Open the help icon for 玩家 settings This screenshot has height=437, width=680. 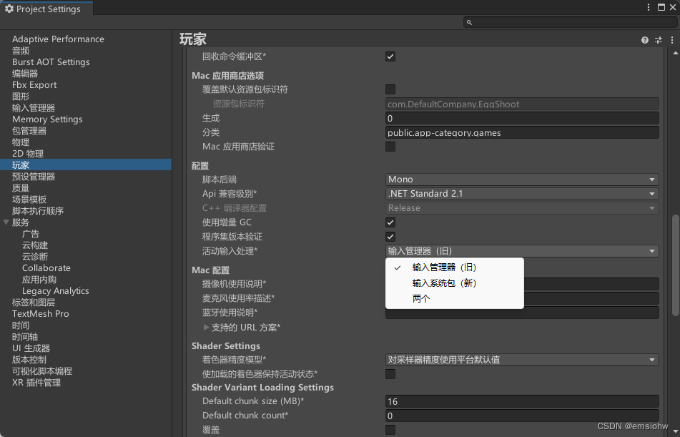click(645, 40)
